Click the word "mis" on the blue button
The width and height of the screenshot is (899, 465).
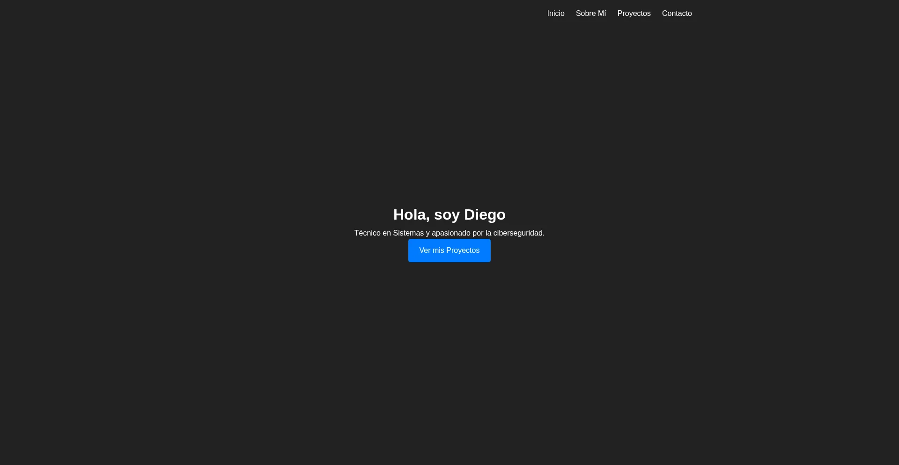438,251
